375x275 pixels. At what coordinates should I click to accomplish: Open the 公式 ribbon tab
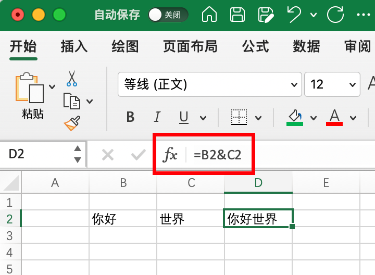pyautogui.click(x=255, y=46)
